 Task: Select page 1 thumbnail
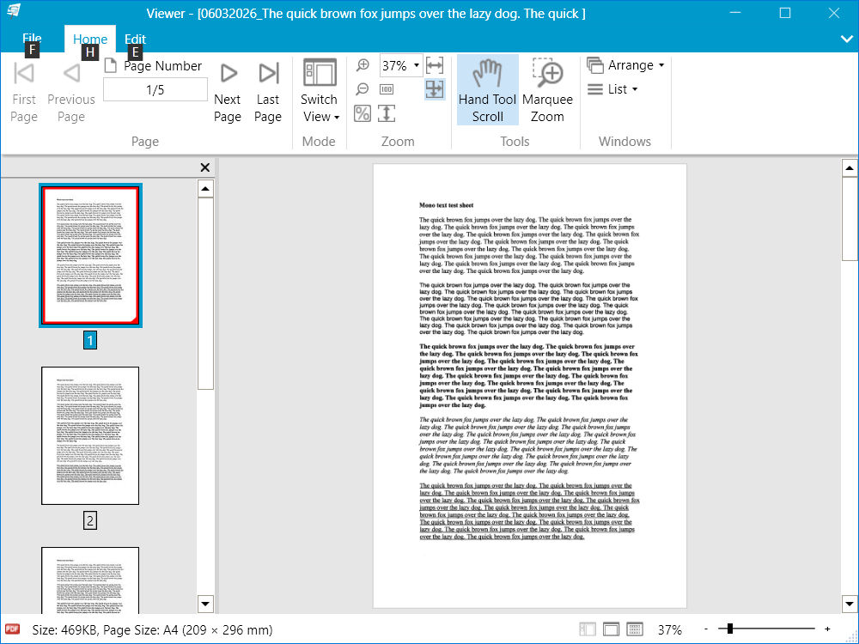(x=90, y=256)
